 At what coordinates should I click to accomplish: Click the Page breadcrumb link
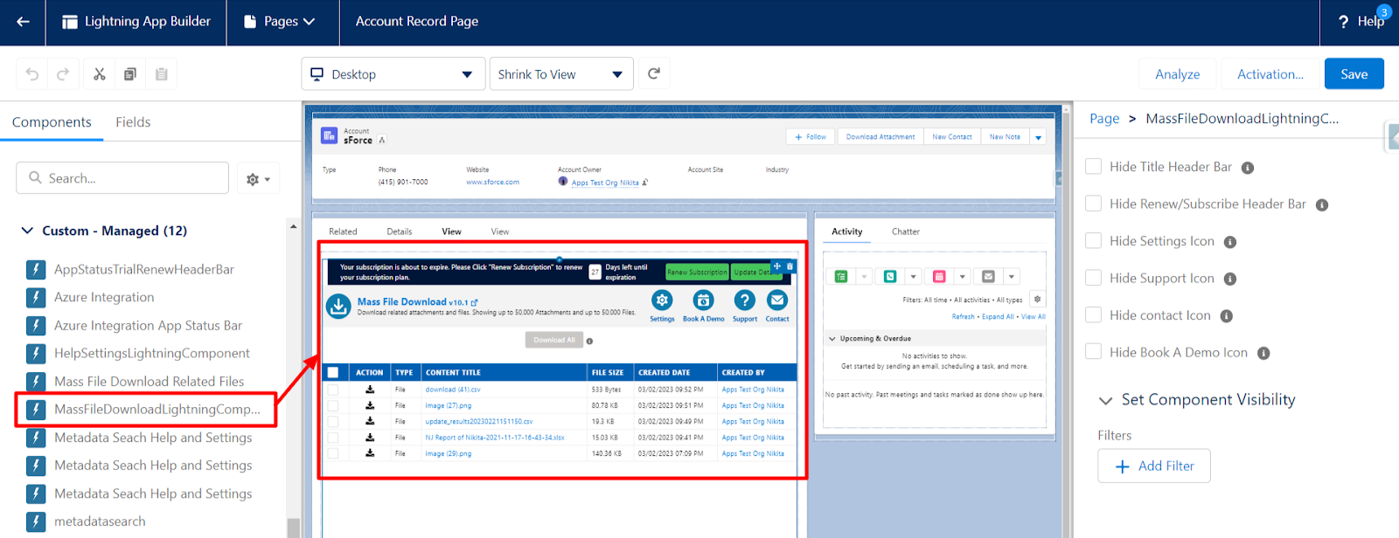point(1104,119)
